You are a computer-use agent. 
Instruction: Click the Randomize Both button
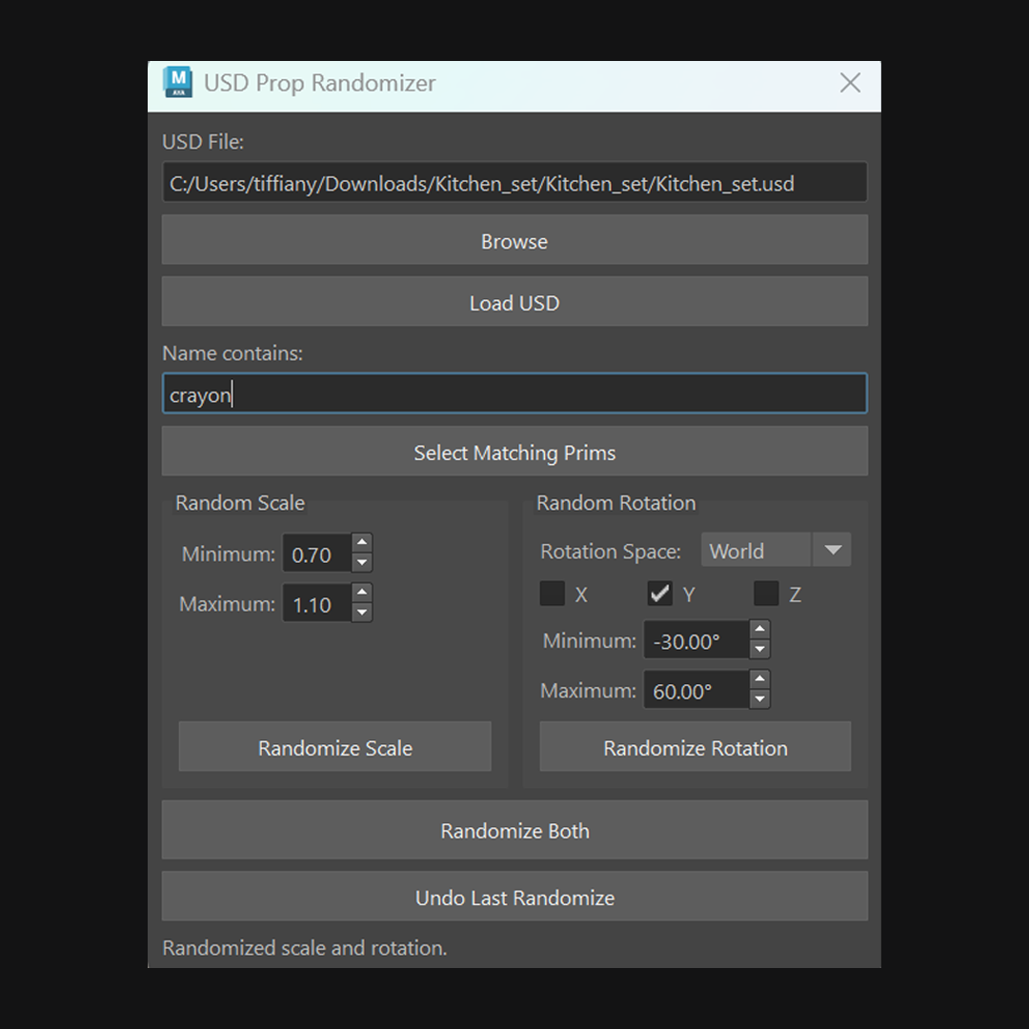pyautogui.click(x=514, y=830)
